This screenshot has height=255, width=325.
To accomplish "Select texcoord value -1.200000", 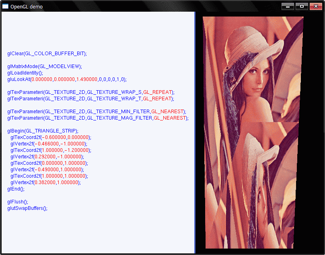I will click(x=76, y=150).
